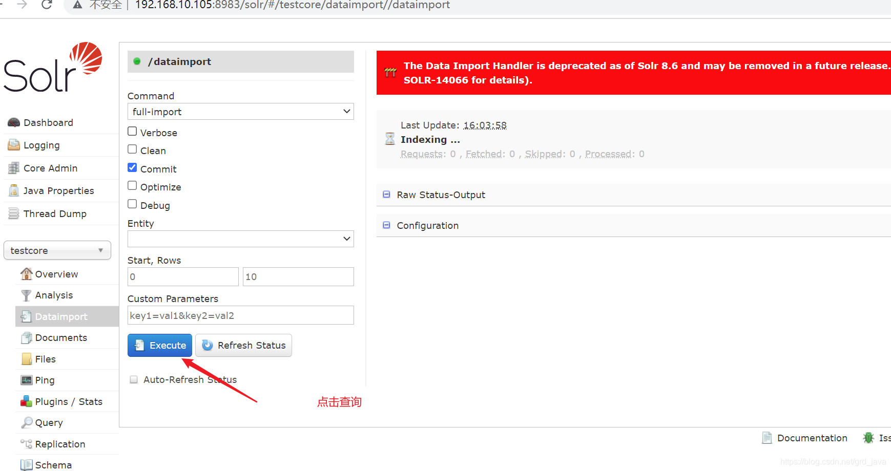Open the Logging page

tap(42, 145)
